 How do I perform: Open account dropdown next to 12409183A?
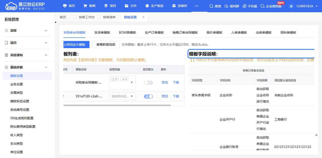point(316,6)
